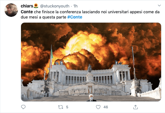Viewport: 165px width, 113px height.
Task: Follow the #Conte hashtag link
Action: (x=75, y=17)
